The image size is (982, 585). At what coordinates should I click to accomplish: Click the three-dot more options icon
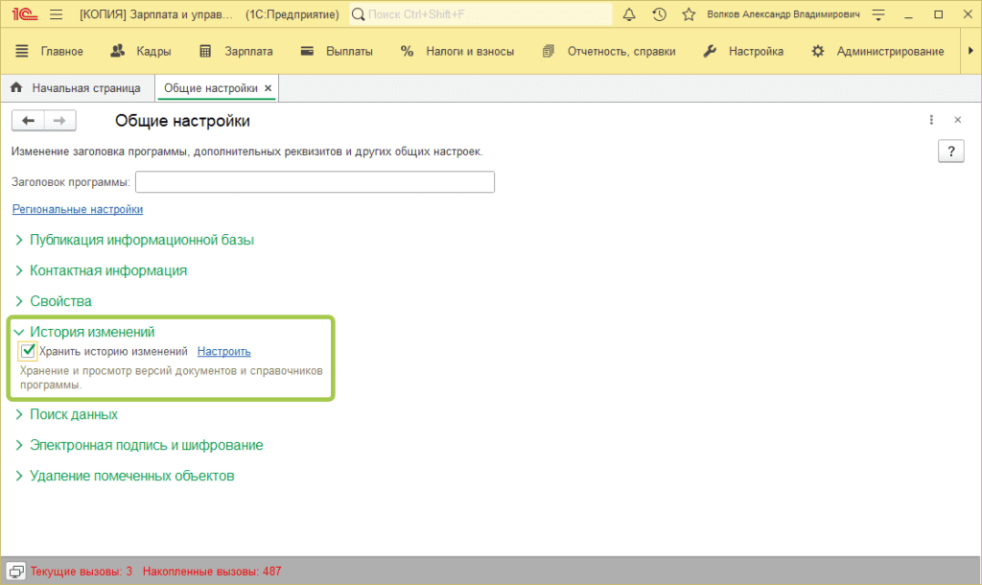click(930, 120)
